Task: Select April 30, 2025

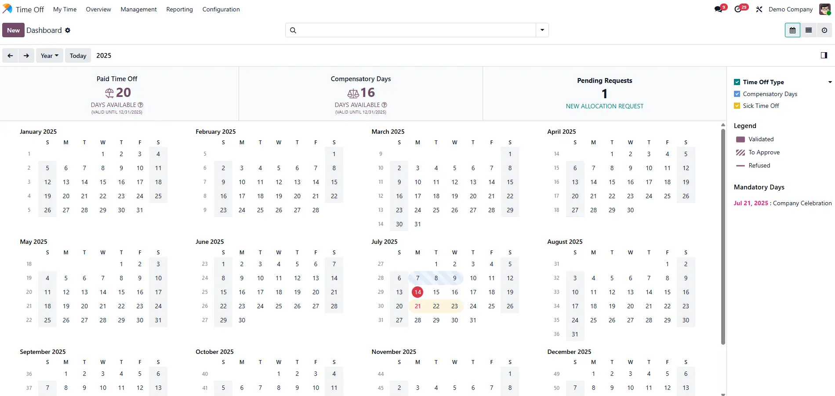Action: [630, 210]
